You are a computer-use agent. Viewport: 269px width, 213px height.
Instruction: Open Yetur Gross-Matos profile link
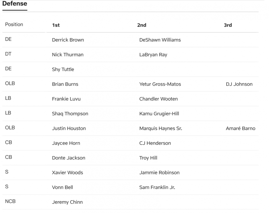pyautogui.click(x=160, y=84)
